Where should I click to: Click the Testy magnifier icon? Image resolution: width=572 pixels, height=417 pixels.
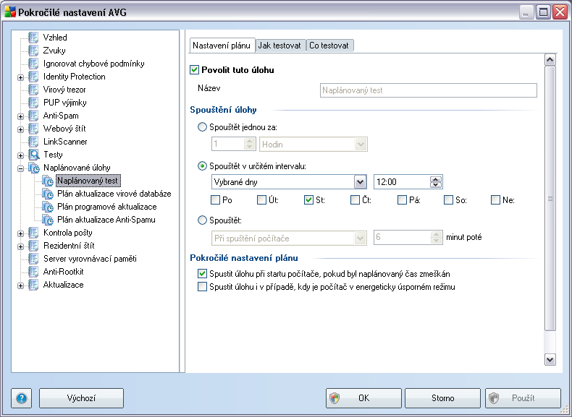point(33,155)
